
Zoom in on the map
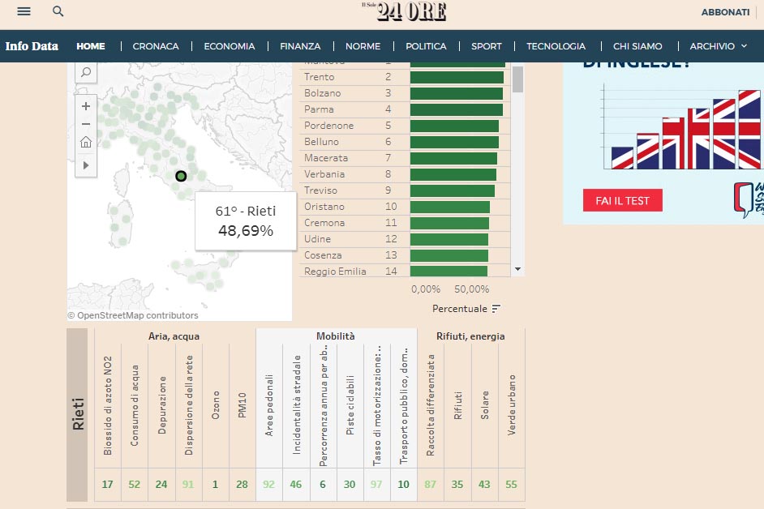pos(86,105)
